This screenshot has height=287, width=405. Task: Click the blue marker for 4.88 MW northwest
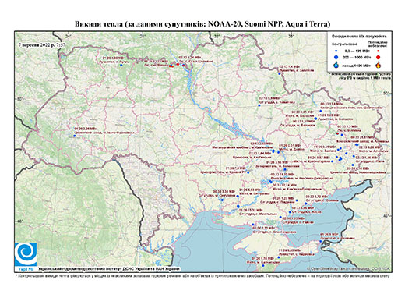121,65
